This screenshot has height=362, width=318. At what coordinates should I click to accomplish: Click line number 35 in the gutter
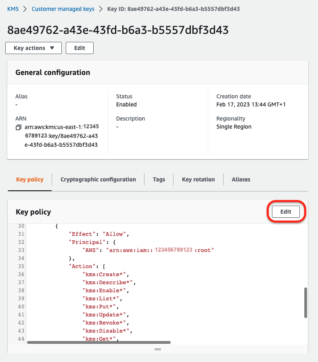pos(21,266)
